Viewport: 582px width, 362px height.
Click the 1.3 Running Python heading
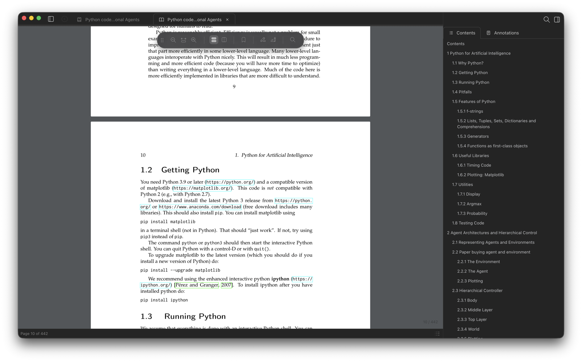point(183,316)
